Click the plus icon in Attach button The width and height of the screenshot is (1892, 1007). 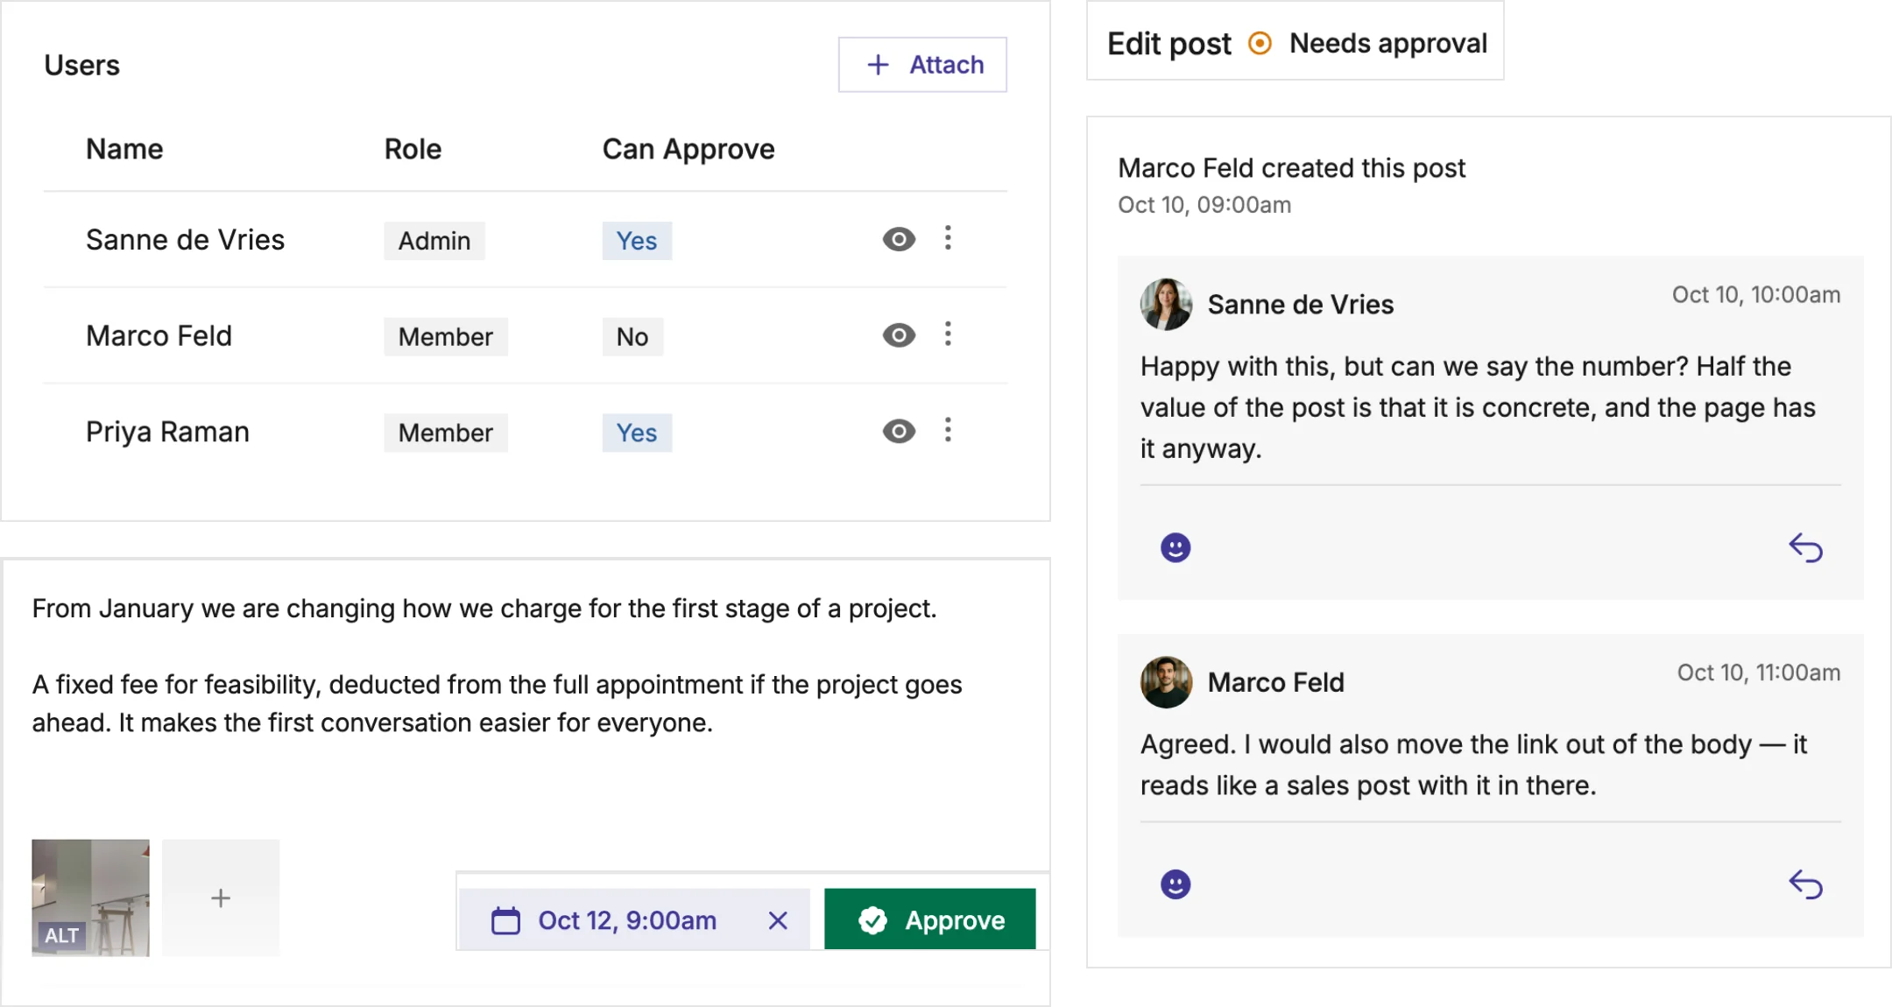tap(878, 65)
